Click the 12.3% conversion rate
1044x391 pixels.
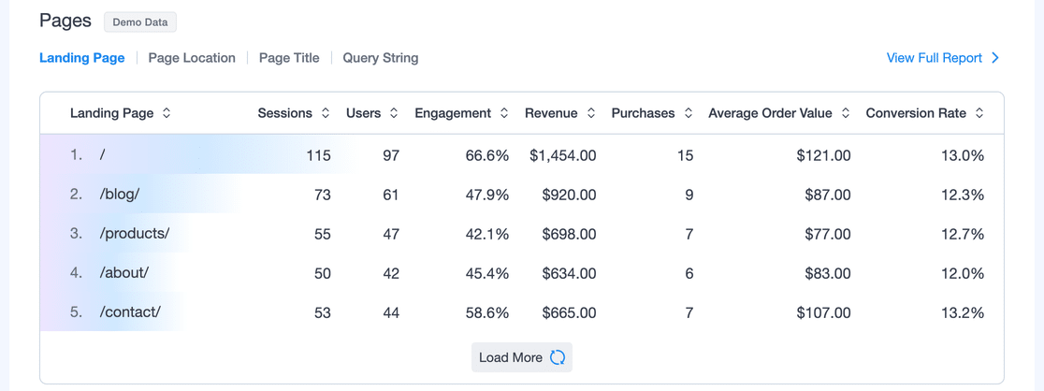coord(963,195)
